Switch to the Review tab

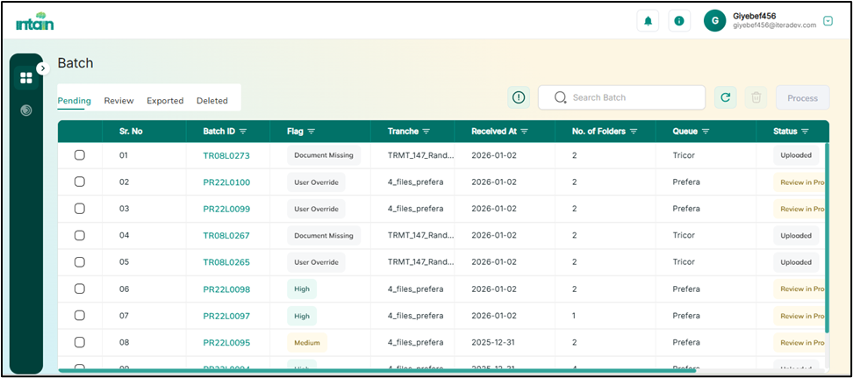118,101
